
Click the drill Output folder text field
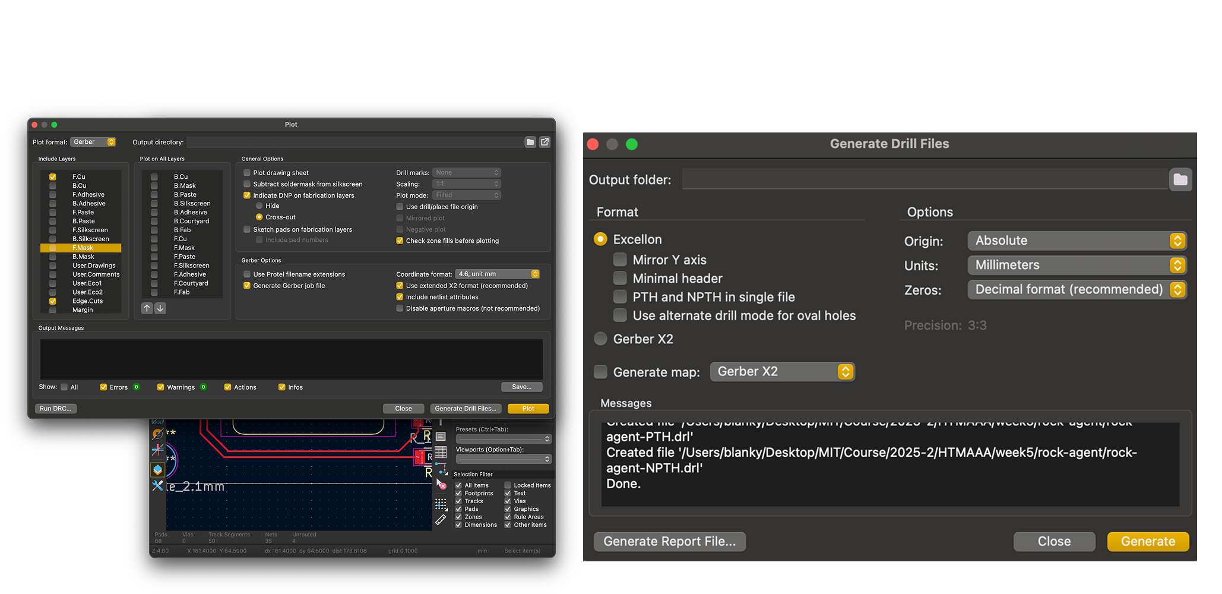(925, 179)
